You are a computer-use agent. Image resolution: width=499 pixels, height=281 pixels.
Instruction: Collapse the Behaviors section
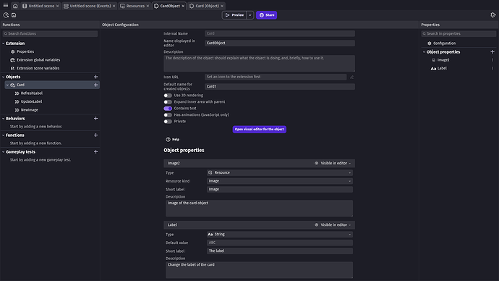[4, 119]
